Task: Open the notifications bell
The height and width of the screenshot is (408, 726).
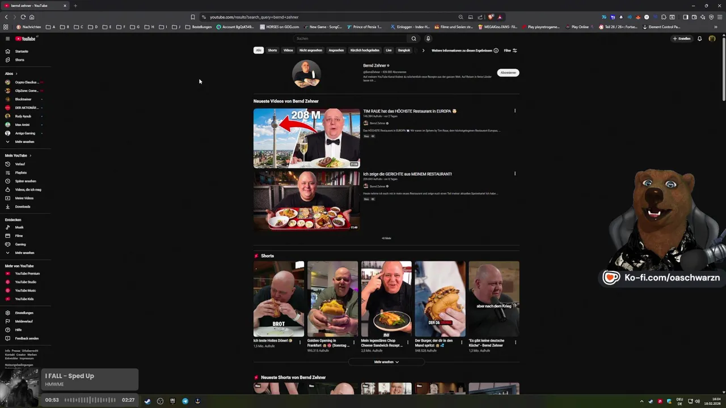Action: (x=699, y=39)
